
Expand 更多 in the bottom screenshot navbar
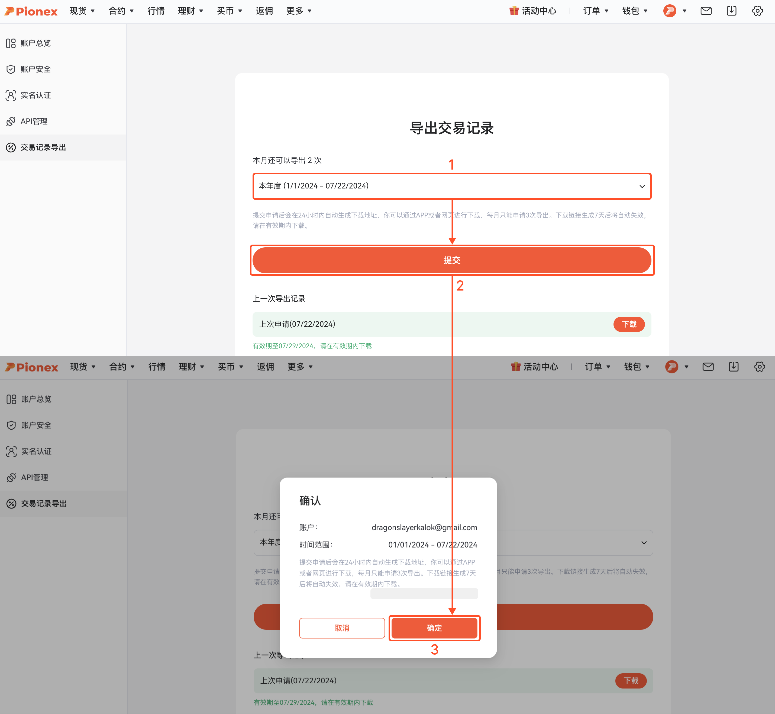pyautogui.click(x=300, y=367)
